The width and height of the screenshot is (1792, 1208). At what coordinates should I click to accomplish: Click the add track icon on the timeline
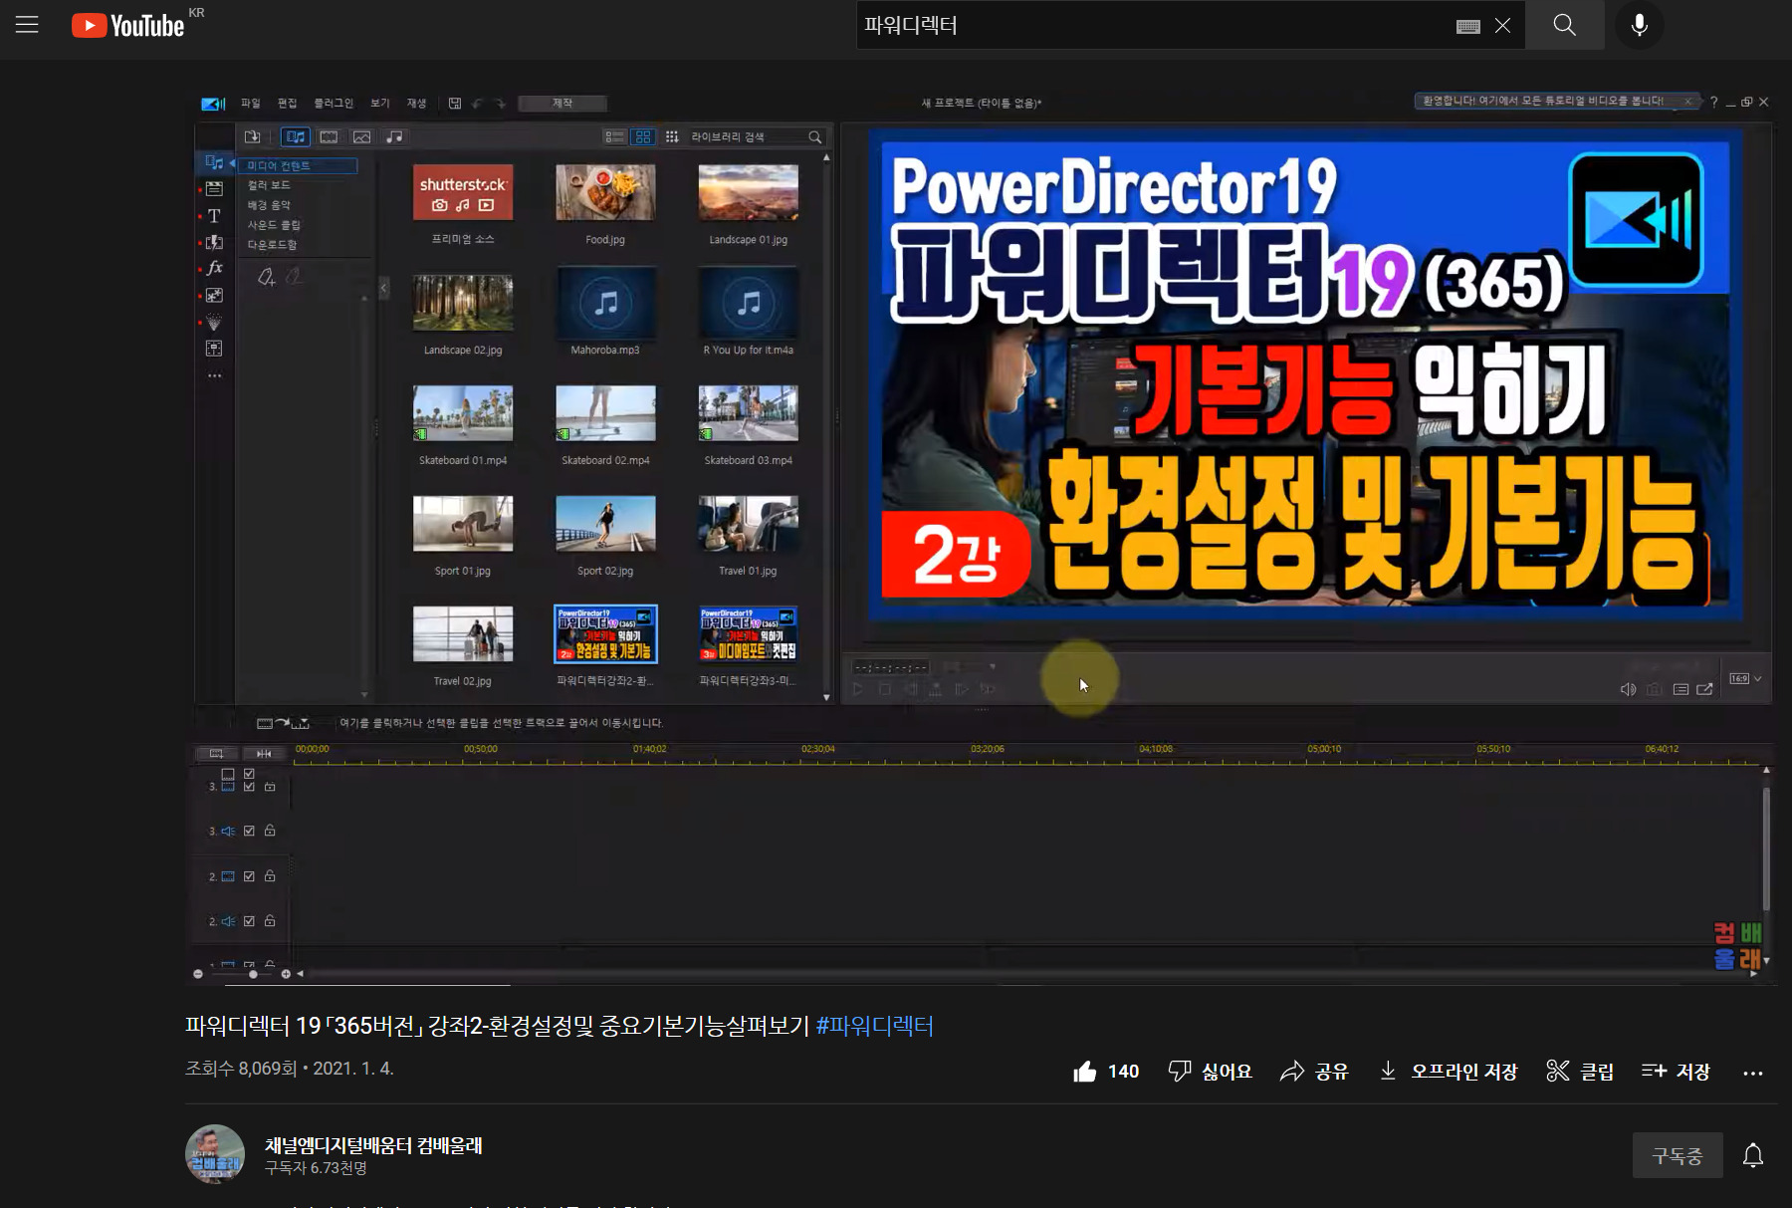(x=217, y=754)
